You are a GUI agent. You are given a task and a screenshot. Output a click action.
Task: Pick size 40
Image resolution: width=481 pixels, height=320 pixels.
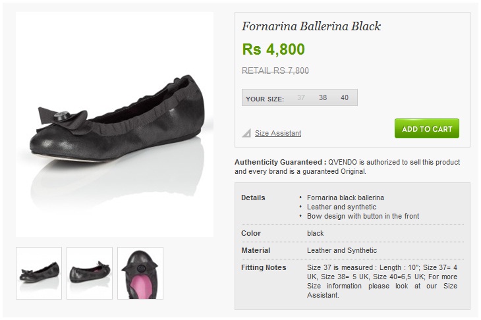(345, 98)
